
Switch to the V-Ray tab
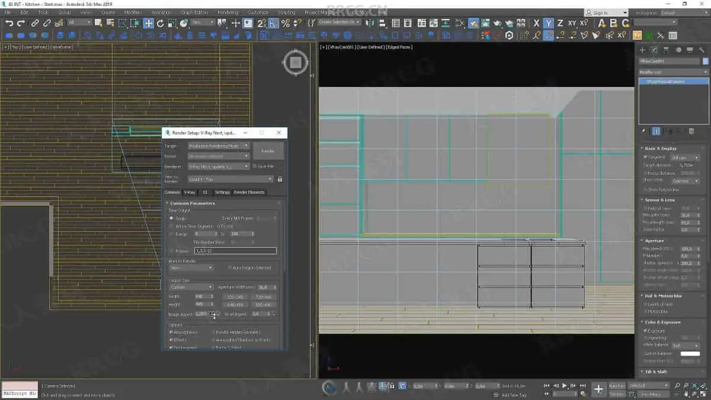tap(189, 192)
